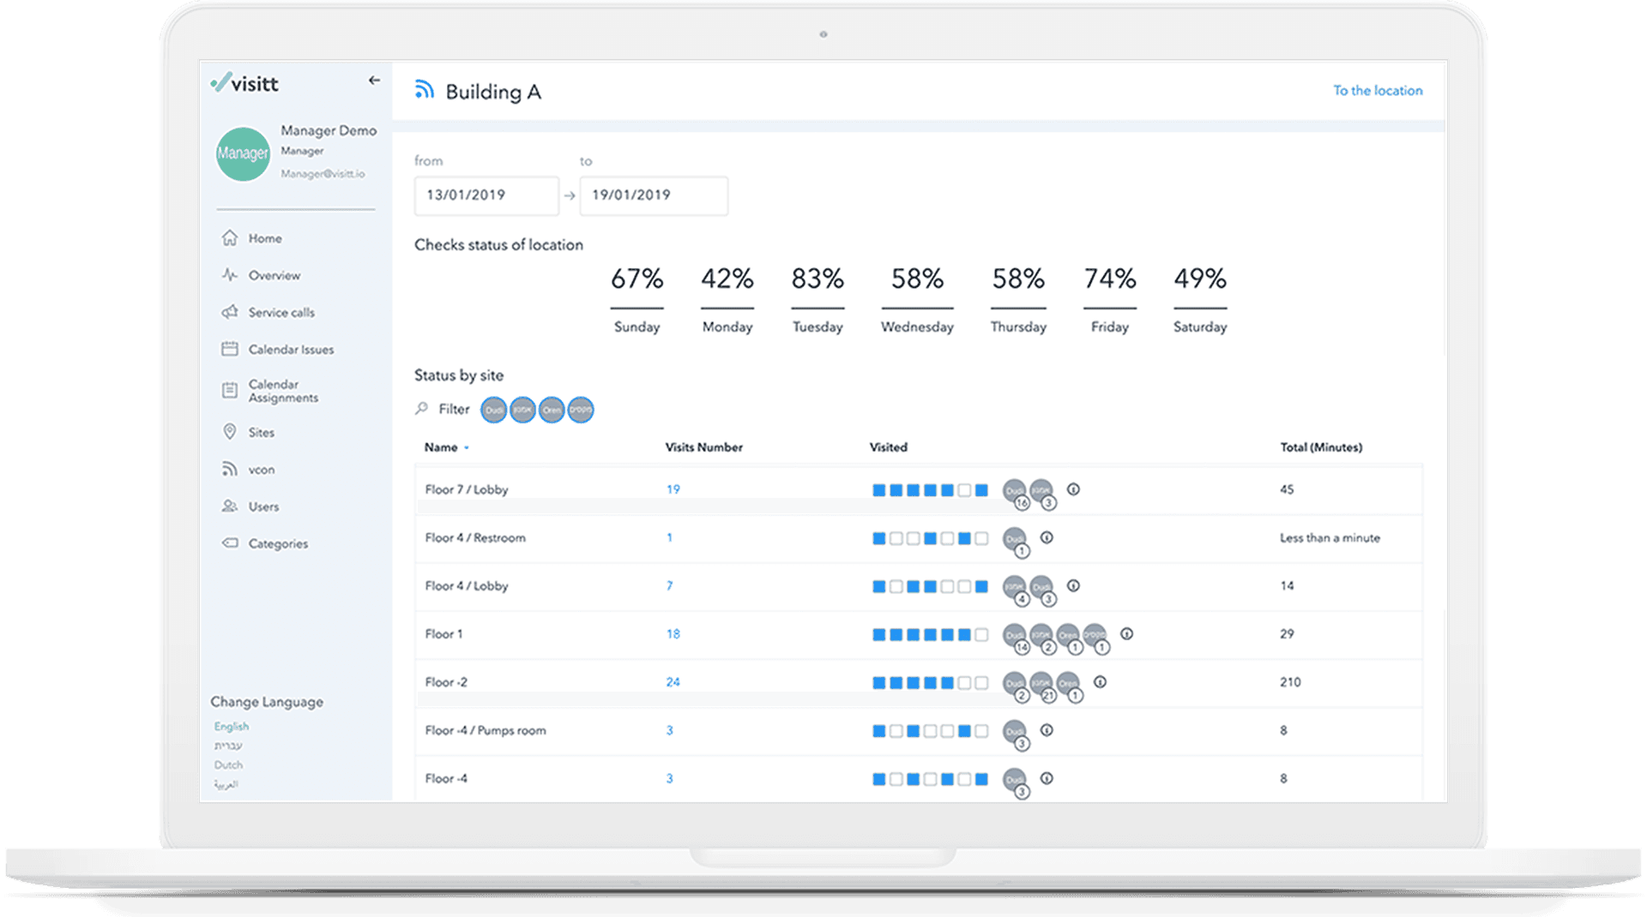Select Wednesday 58% check status

(917, 299)
